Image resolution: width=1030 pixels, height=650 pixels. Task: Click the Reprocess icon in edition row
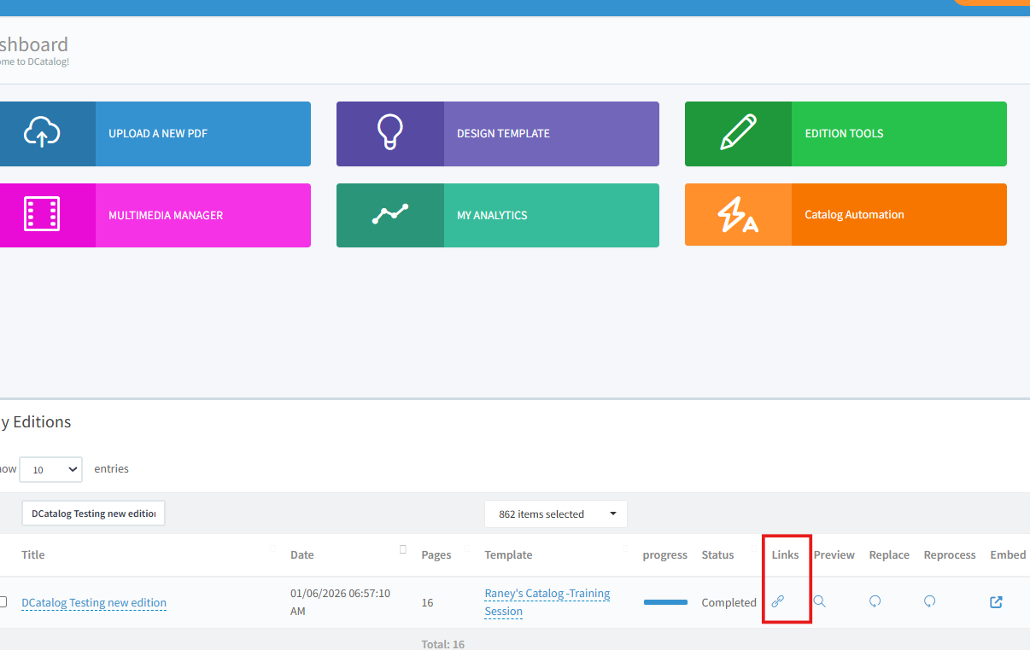click(x=929, y=601)
